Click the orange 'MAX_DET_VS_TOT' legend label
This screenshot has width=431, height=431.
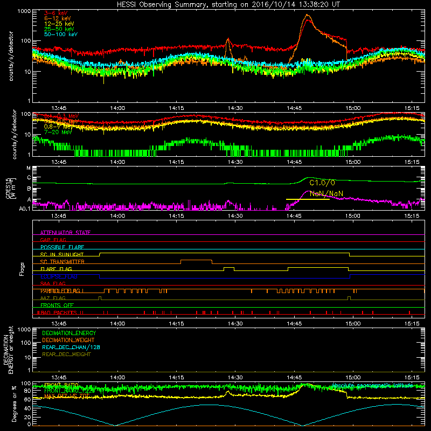67,396
